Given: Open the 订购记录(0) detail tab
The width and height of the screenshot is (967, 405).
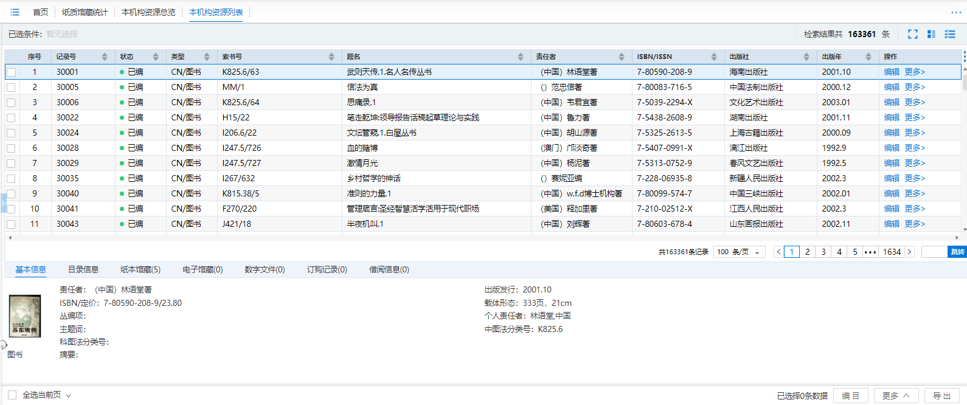Looking at the screenshot, I should pos(327,269).
